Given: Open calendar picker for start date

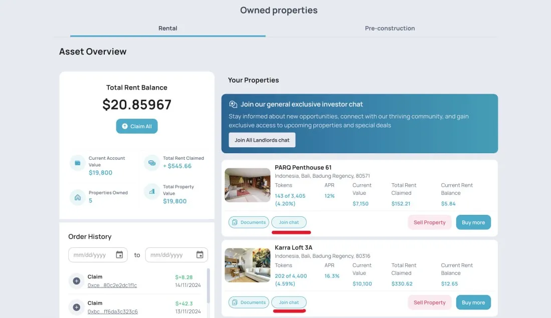Looking at the screenshot, I should point(119,255).
